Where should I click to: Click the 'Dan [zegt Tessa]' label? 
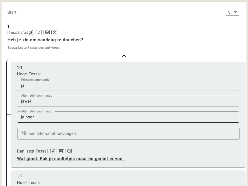pos(32,151)
